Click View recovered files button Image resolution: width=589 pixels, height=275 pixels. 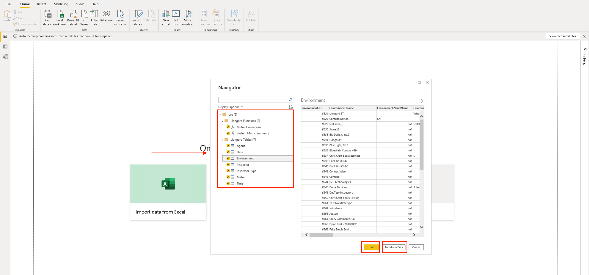coord(563,36)
